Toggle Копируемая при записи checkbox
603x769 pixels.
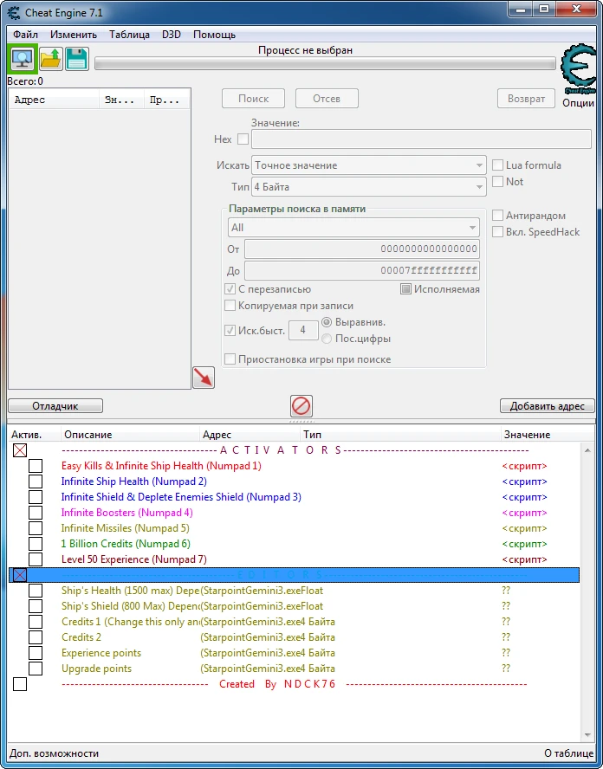tap(230, 306)
